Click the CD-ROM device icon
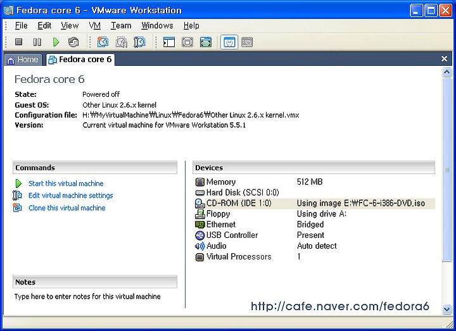The height and width of the screenshot is (331, 456). pos(199,203)
